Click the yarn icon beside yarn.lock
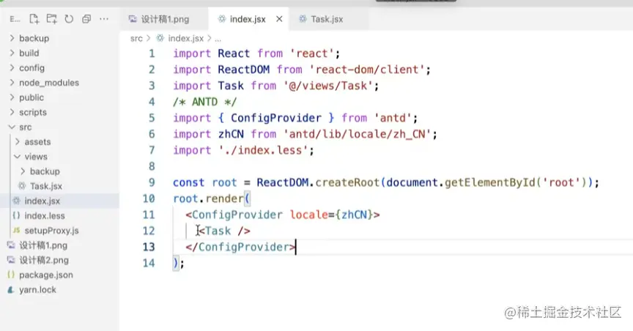Viewport: 633px width, 331px height. [x=11, y=290]
